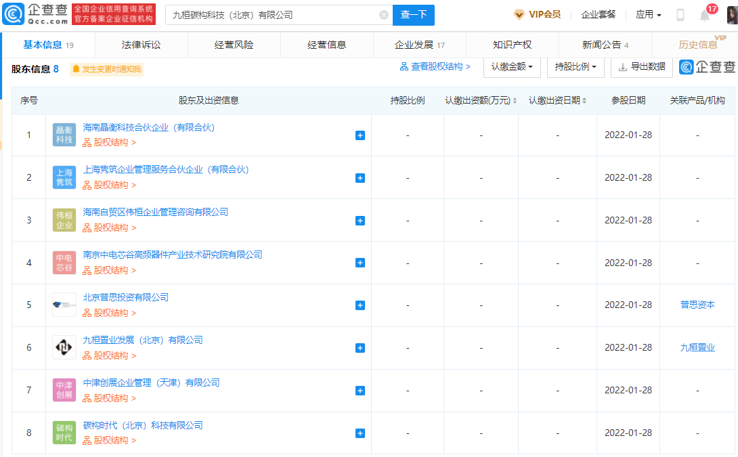The width and height of the screenshot is (738, 457).
Task: Click 九桓置业 company logo
Action: point(64,348)
